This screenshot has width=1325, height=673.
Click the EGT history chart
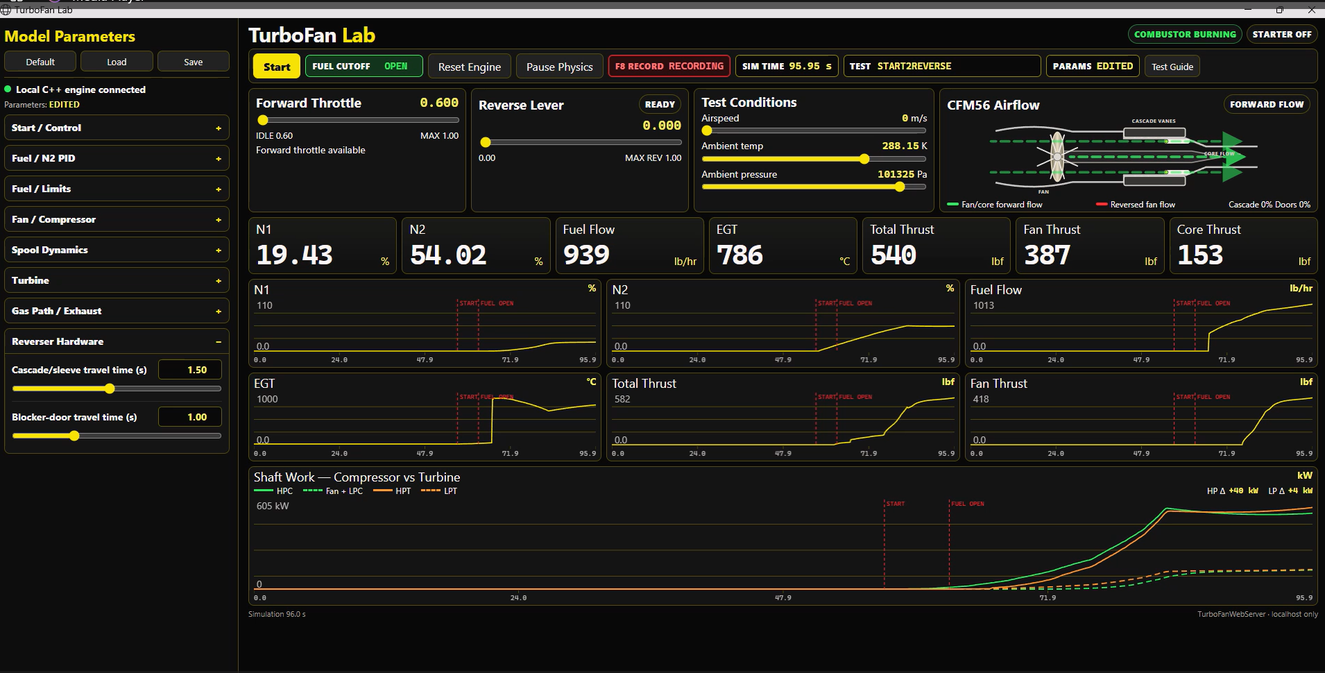tap(425, 417)
